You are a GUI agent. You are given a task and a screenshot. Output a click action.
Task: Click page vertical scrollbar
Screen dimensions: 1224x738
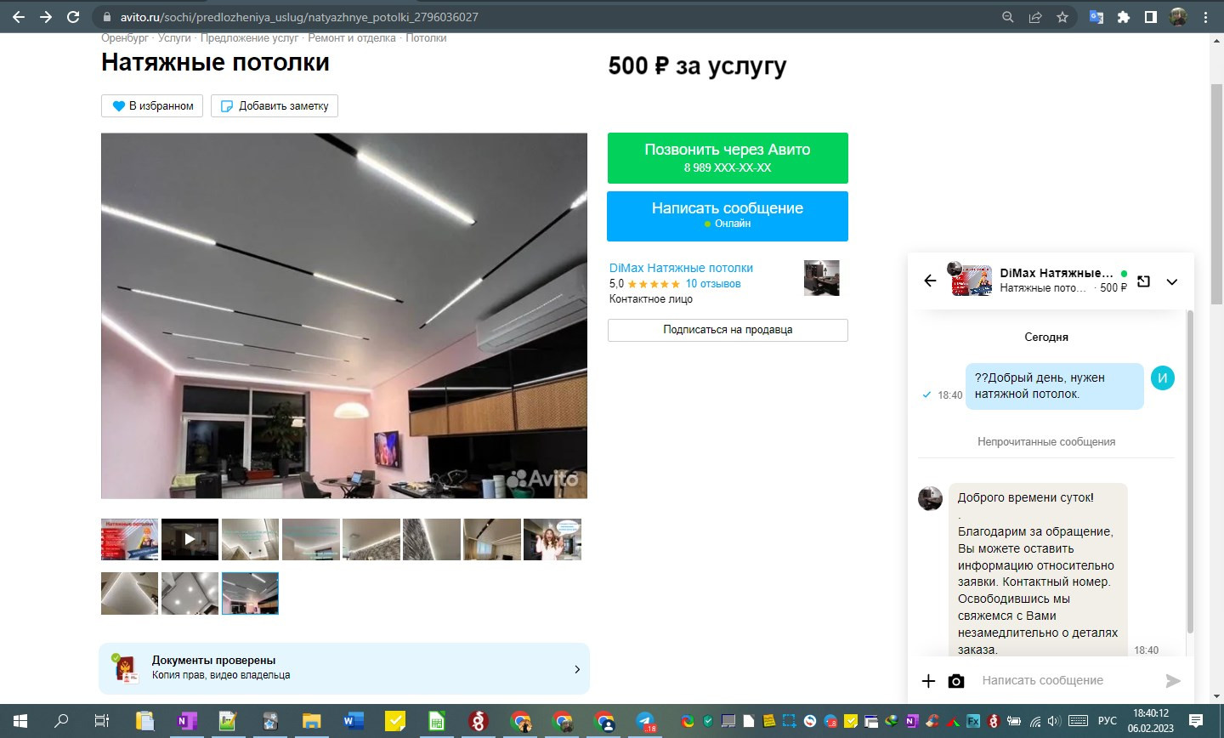click(x=1216, y=194)
